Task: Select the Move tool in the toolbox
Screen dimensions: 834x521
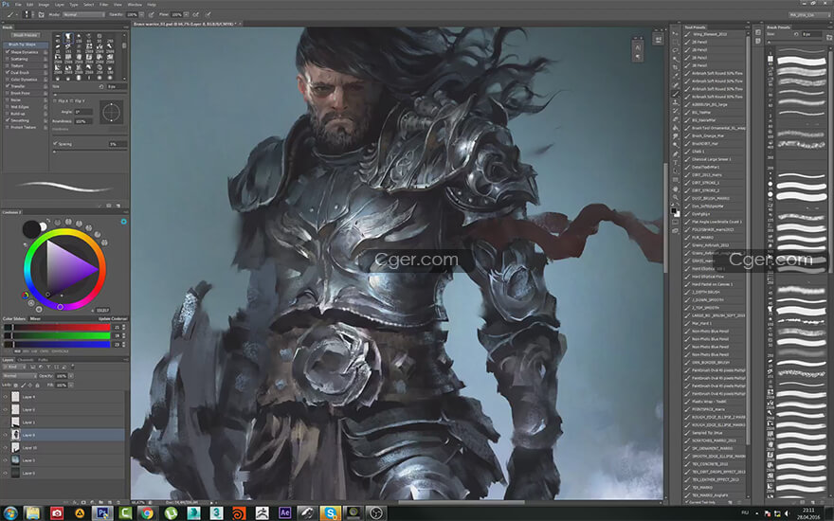Action: (675, 33)
